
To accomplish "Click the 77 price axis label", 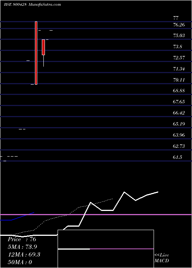I will pos(176,18).
